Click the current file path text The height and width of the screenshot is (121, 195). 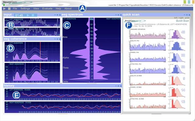coord(151,5)
